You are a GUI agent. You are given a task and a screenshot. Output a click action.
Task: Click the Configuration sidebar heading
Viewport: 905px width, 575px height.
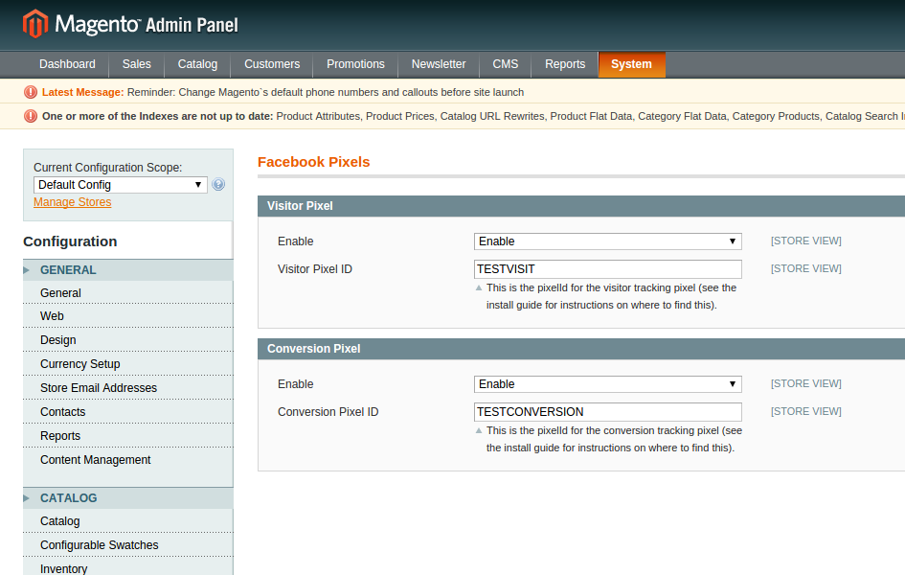click(x=70, y=241)
